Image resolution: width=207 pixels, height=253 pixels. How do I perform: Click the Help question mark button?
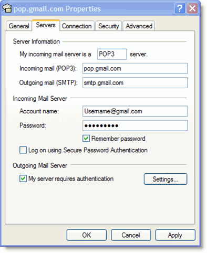[x=180, y=8]
